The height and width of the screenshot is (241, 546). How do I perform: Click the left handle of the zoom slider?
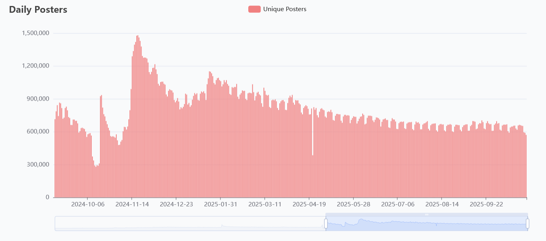326,224
